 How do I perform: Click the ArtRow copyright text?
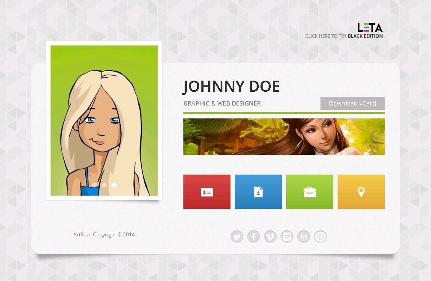104,235
